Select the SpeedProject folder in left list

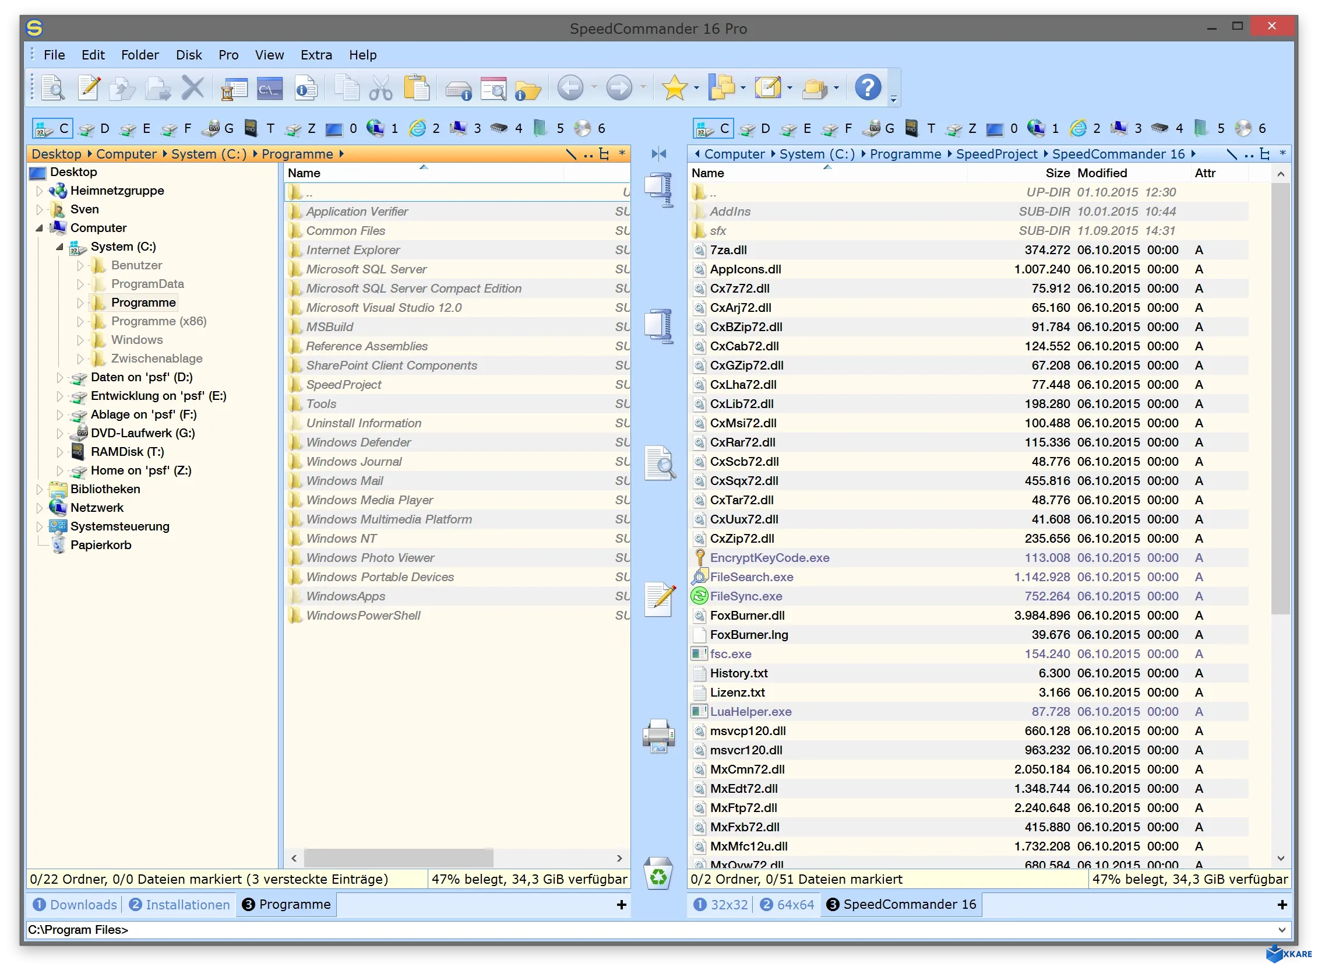pyautogui.click(x=457, y=385)
